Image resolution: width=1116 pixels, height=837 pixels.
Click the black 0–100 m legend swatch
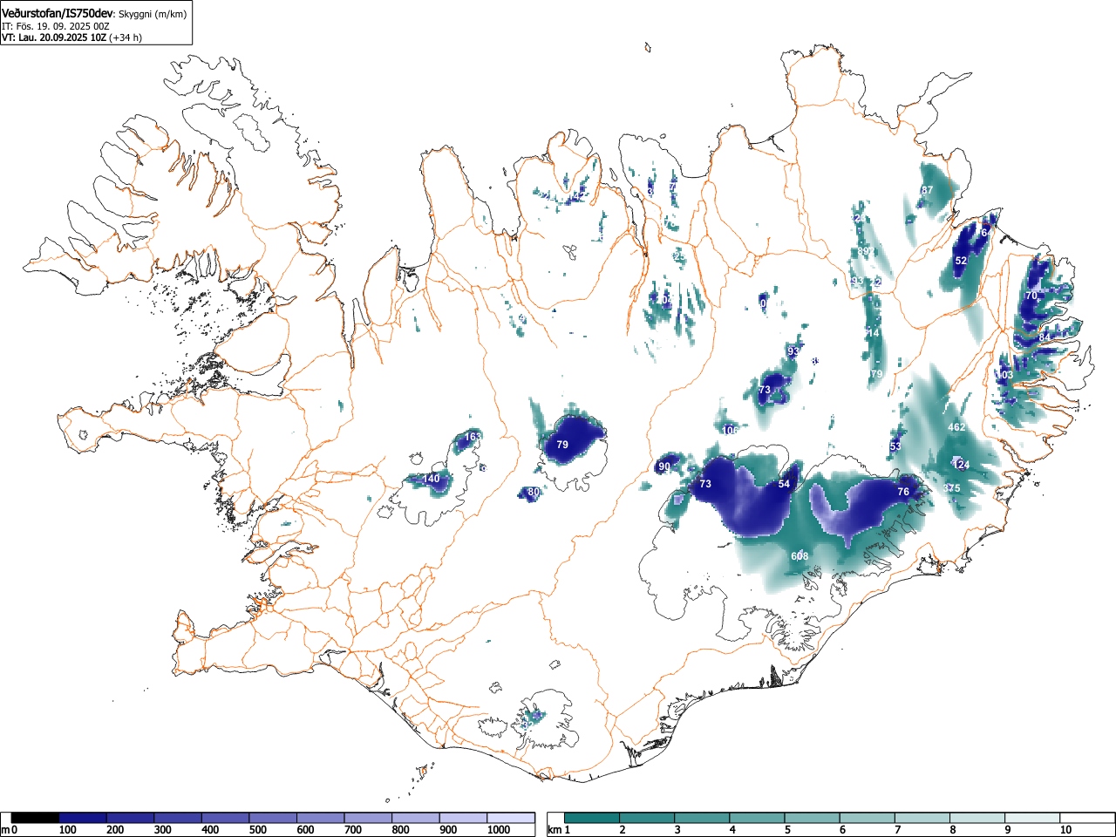tap(35, 818)
